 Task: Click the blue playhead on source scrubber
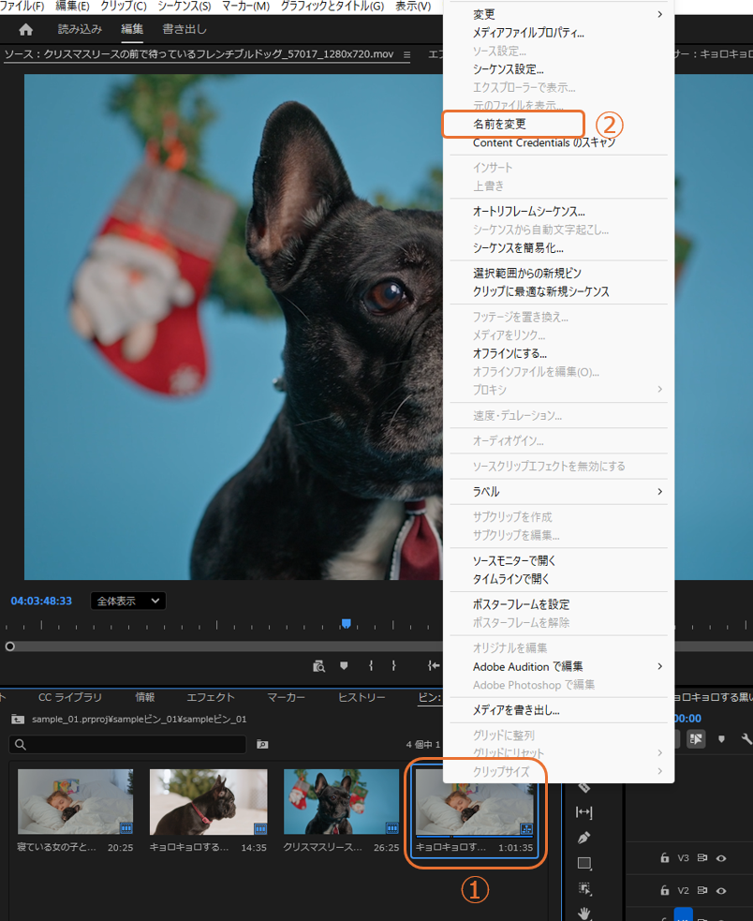(346, 623)
